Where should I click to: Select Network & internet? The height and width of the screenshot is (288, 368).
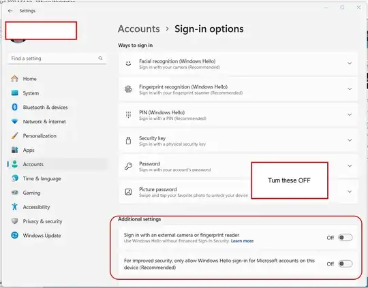57,121
